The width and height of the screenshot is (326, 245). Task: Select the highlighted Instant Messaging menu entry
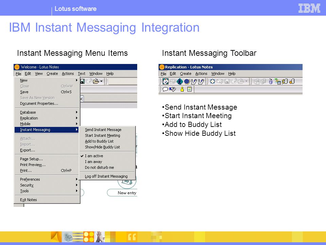pyautogui.click(x=47, y=130)
